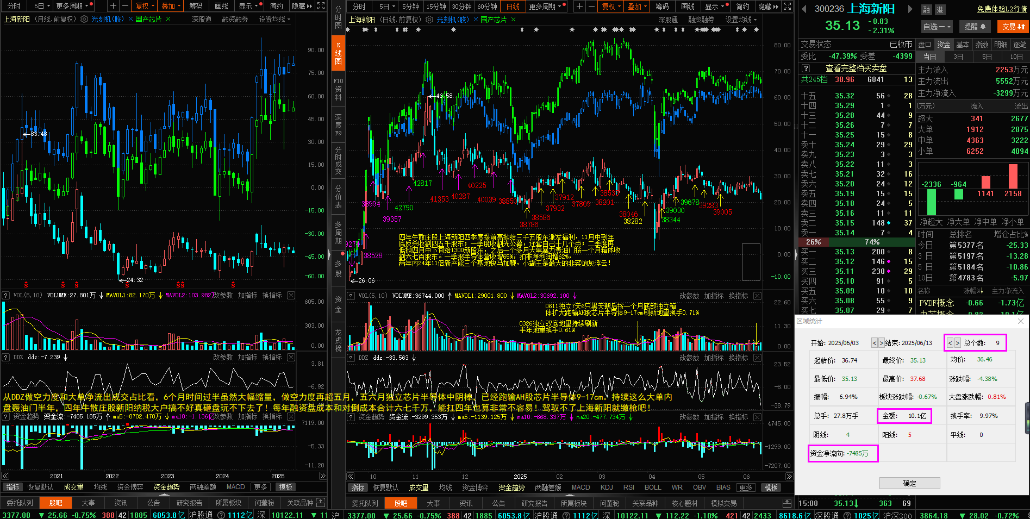The image size is (1030, 519).
Task: Toggle 简约 simple mode in right chart toolbar
Action: (x=742, y=7)
